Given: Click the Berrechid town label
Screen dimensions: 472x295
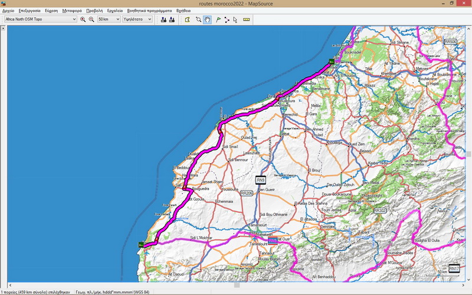Looking at the screenshot, I should coord(290,114).
